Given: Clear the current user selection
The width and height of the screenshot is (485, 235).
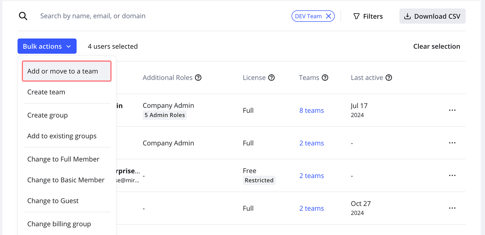Looking at the screenshot, I should 436,46.
